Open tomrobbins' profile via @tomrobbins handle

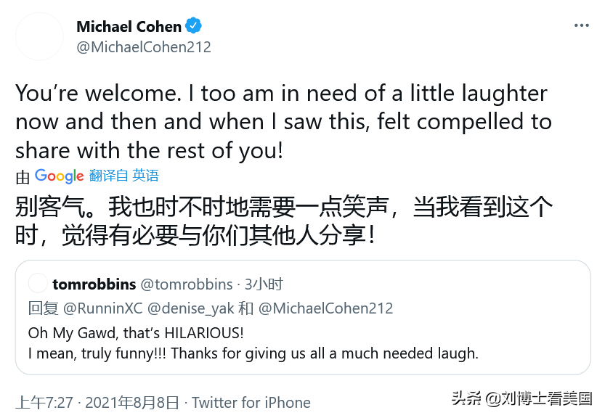click(185, 284)
